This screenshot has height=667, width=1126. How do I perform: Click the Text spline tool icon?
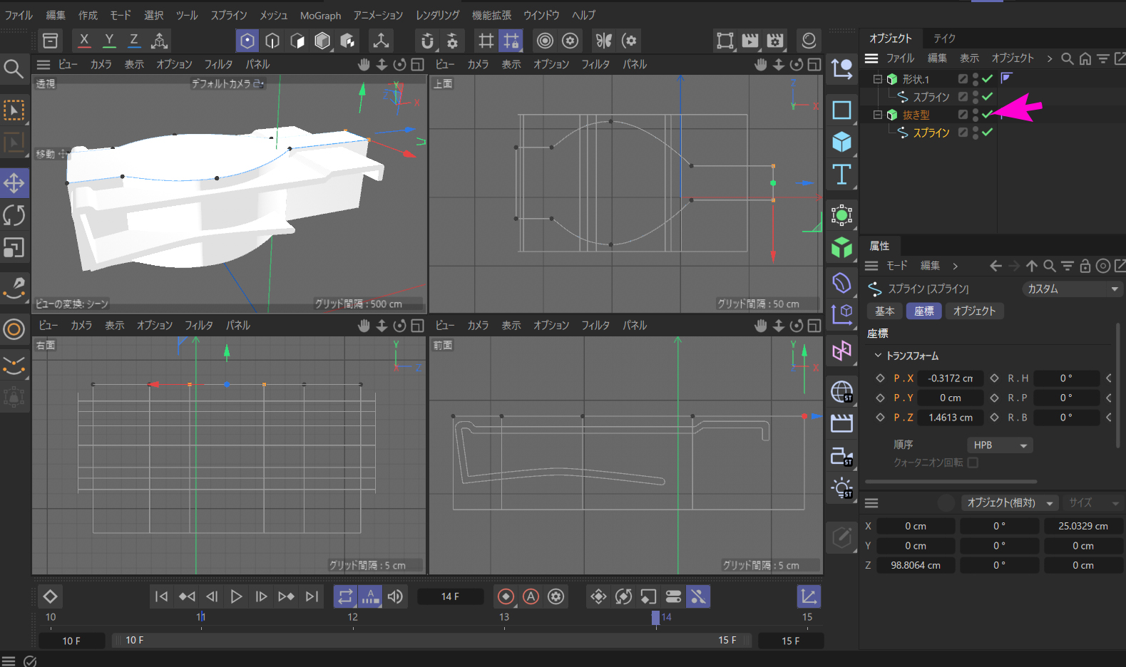[x=841, y=175]
